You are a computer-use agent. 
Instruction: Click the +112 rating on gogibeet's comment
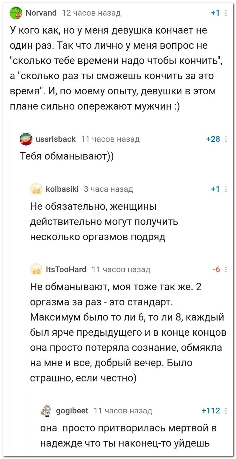211,411
